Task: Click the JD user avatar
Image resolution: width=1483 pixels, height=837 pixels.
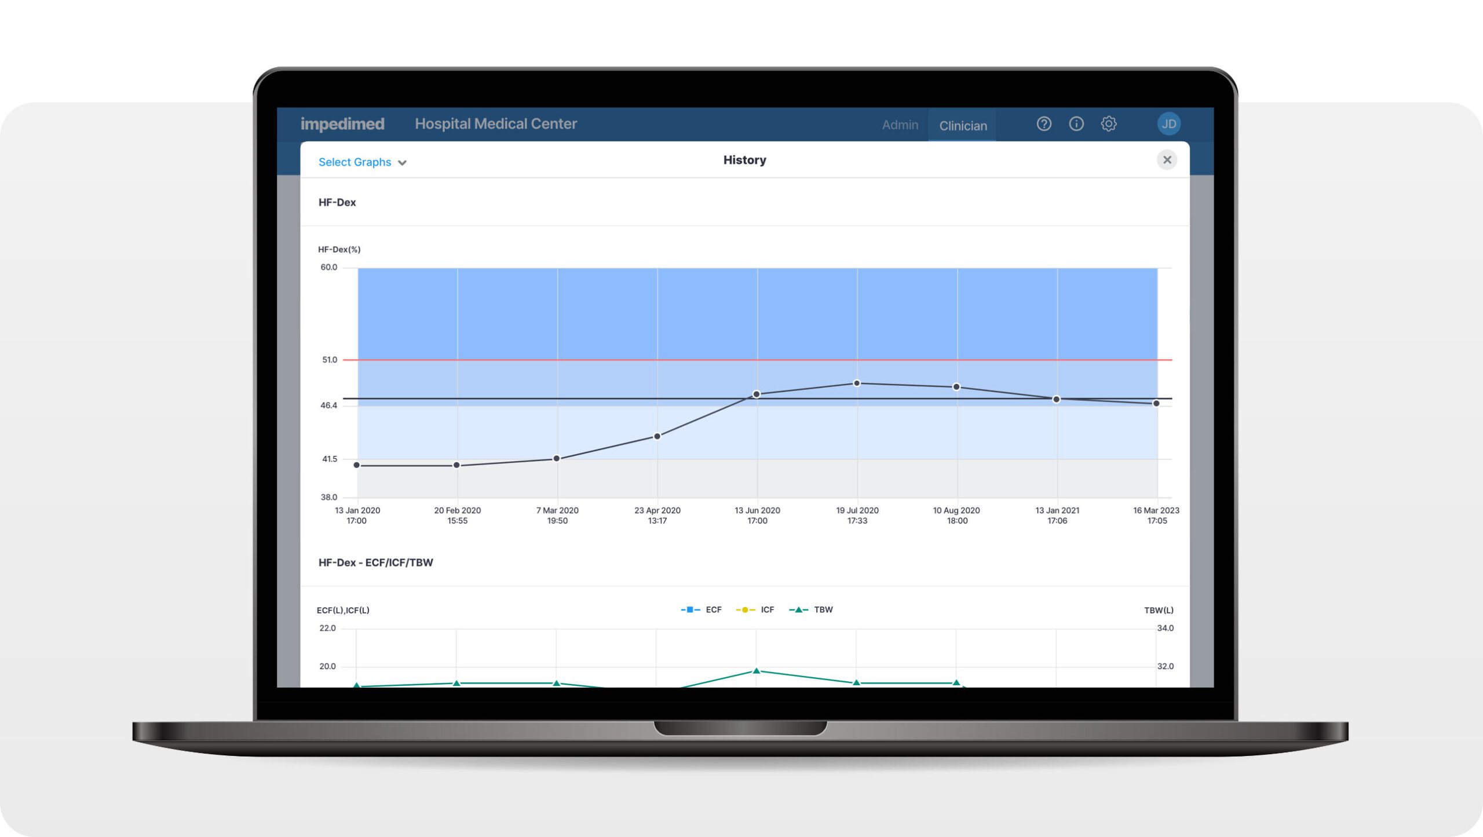Action: [1168, 124]
